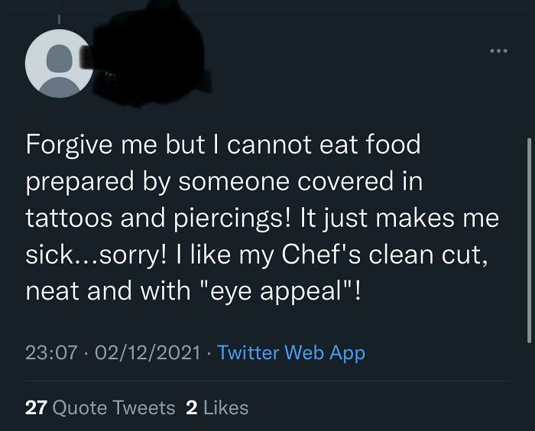View the 27 Quote Tweets list
This screenshot has width=535, height=431.
click(x=100, y=407)
